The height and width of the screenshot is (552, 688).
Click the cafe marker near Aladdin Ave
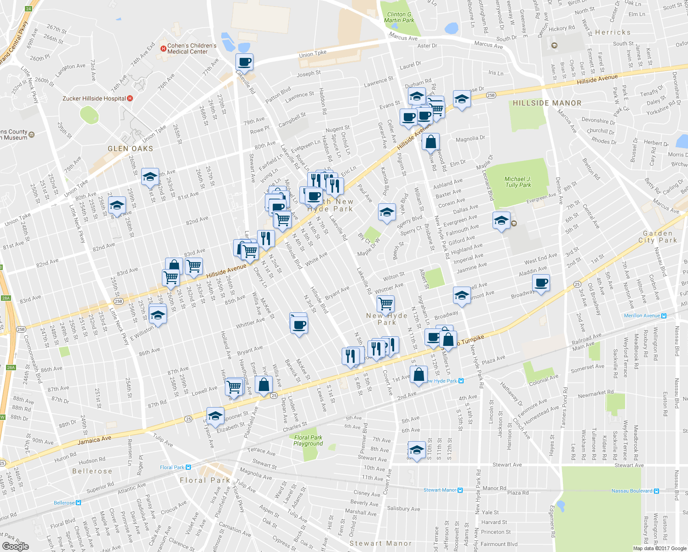pyautogui.click(x=541, y=283)
